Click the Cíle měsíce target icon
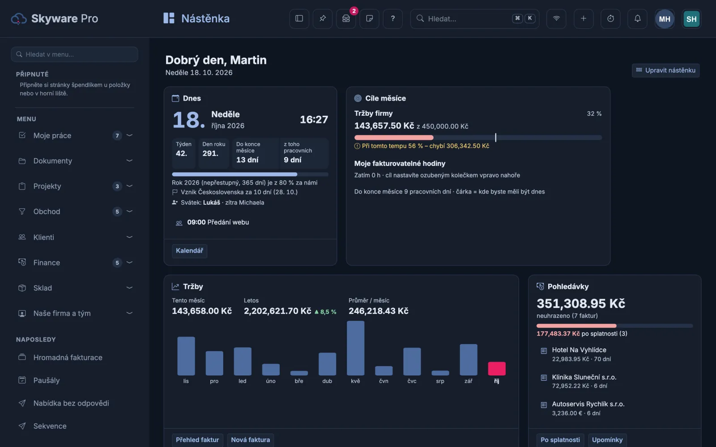The width and height of the screenshot is (716, 447). 358,98
